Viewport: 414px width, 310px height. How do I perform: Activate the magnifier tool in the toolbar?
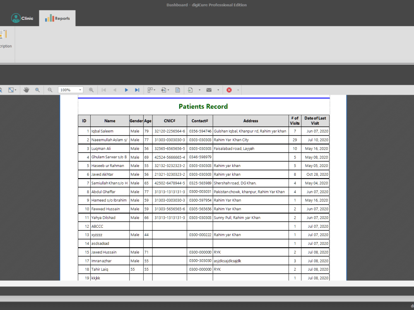(x=38, y=90)
